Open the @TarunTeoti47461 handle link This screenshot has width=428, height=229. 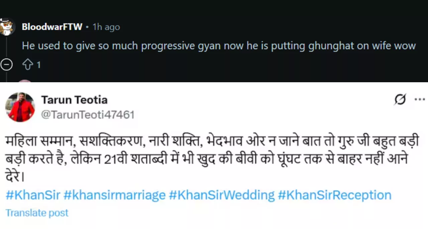coord(88,115)
